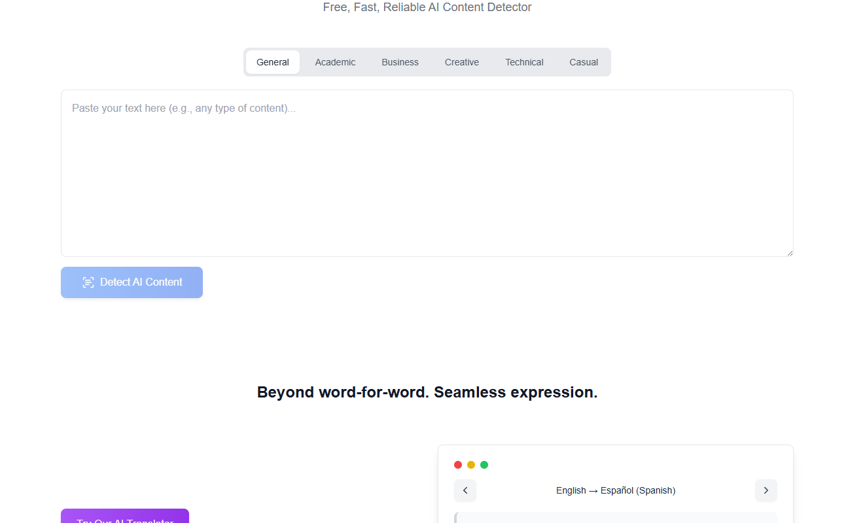Click the 'Beyond word-for-word' heading
The image size is (865, 523).
tap(427, 392)
